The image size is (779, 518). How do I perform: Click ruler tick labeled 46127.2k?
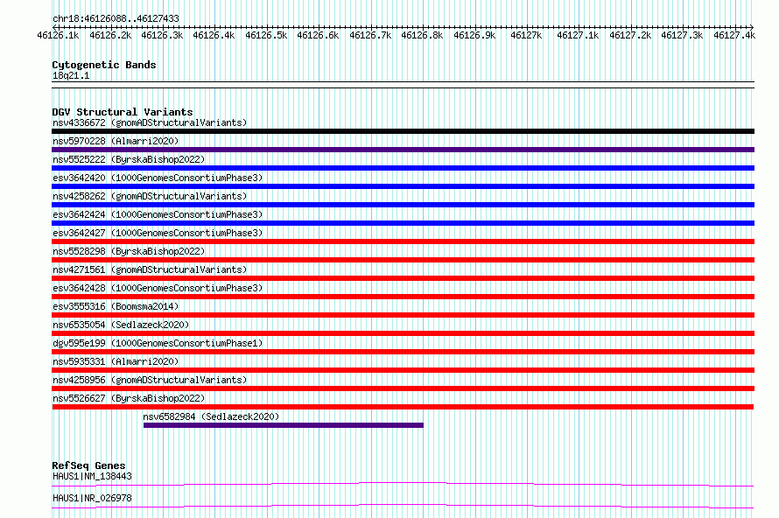click(630, 35)
